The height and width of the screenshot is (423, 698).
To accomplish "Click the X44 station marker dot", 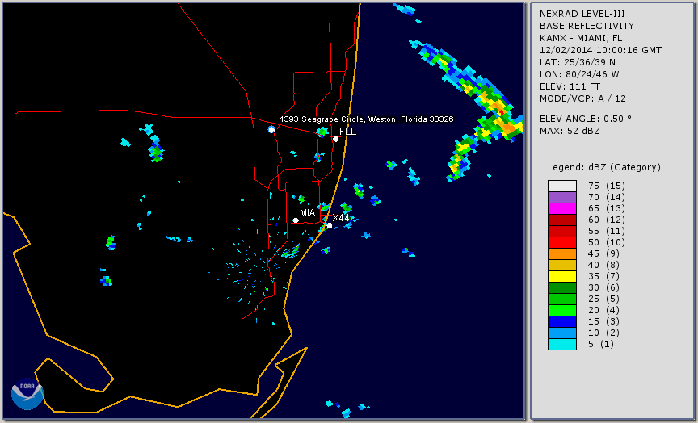I will pos(330,225).
